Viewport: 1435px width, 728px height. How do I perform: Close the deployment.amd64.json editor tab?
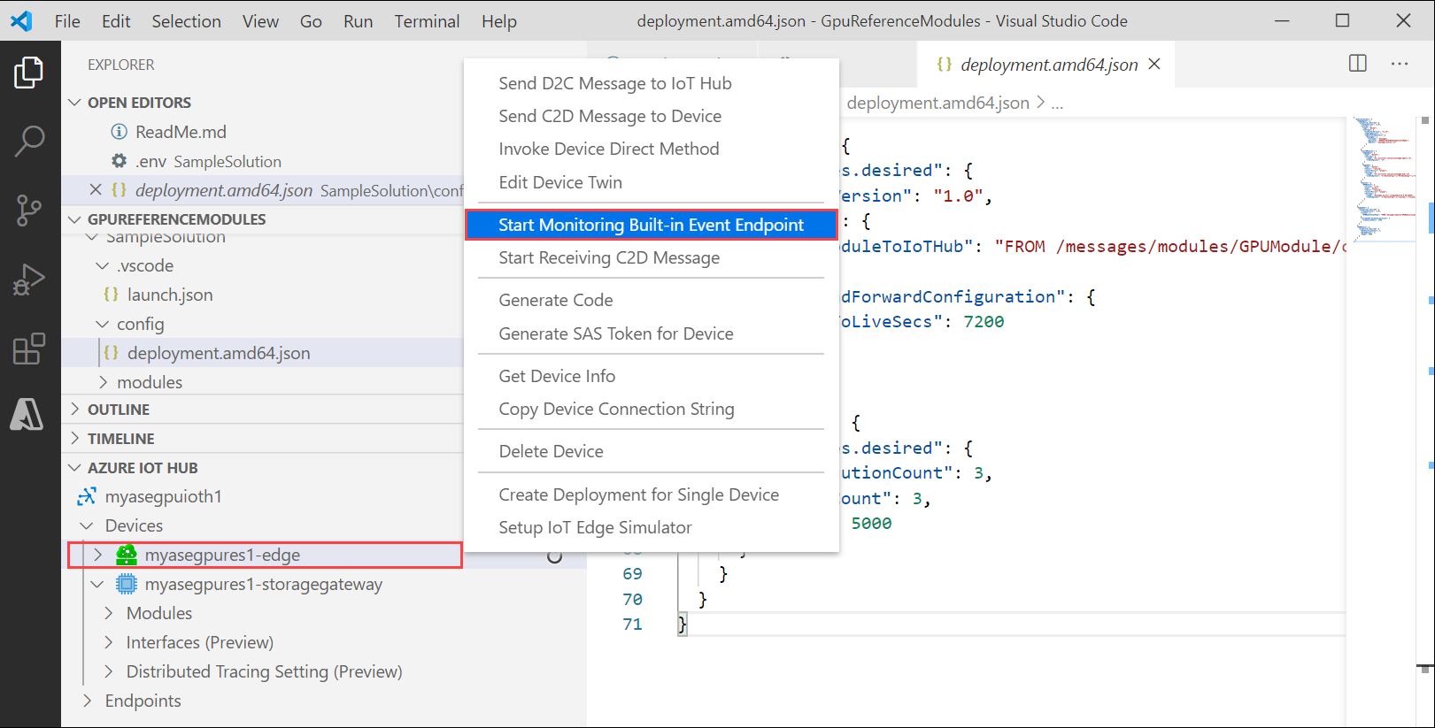[1154, 64]
